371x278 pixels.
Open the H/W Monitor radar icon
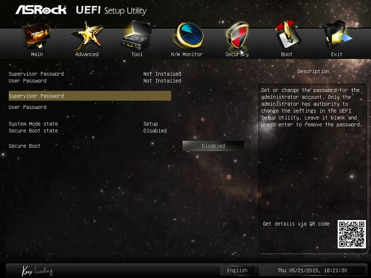[x=187, y=35]
